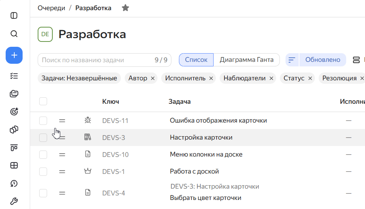Click the bug type icon of DEVS-11
Screen dimensions: 365x209
(x=88, y=120)
